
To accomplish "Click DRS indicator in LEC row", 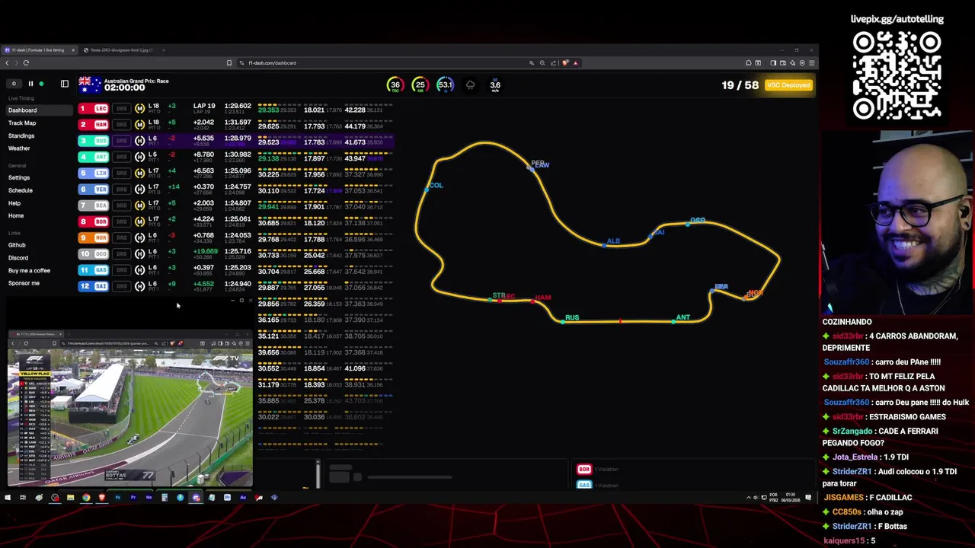I will [122, 109].
